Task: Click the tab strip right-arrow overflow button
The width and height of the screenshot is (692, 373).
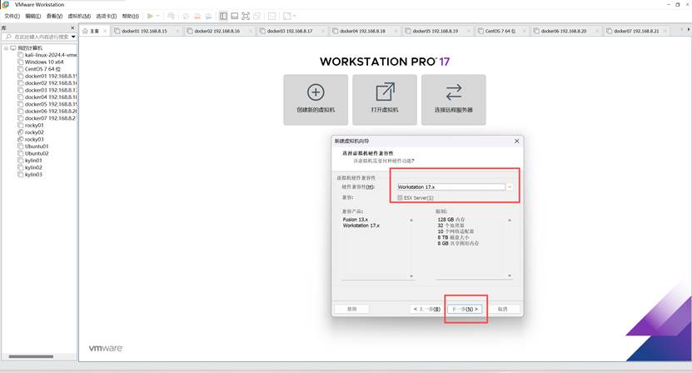Action: 688,30
